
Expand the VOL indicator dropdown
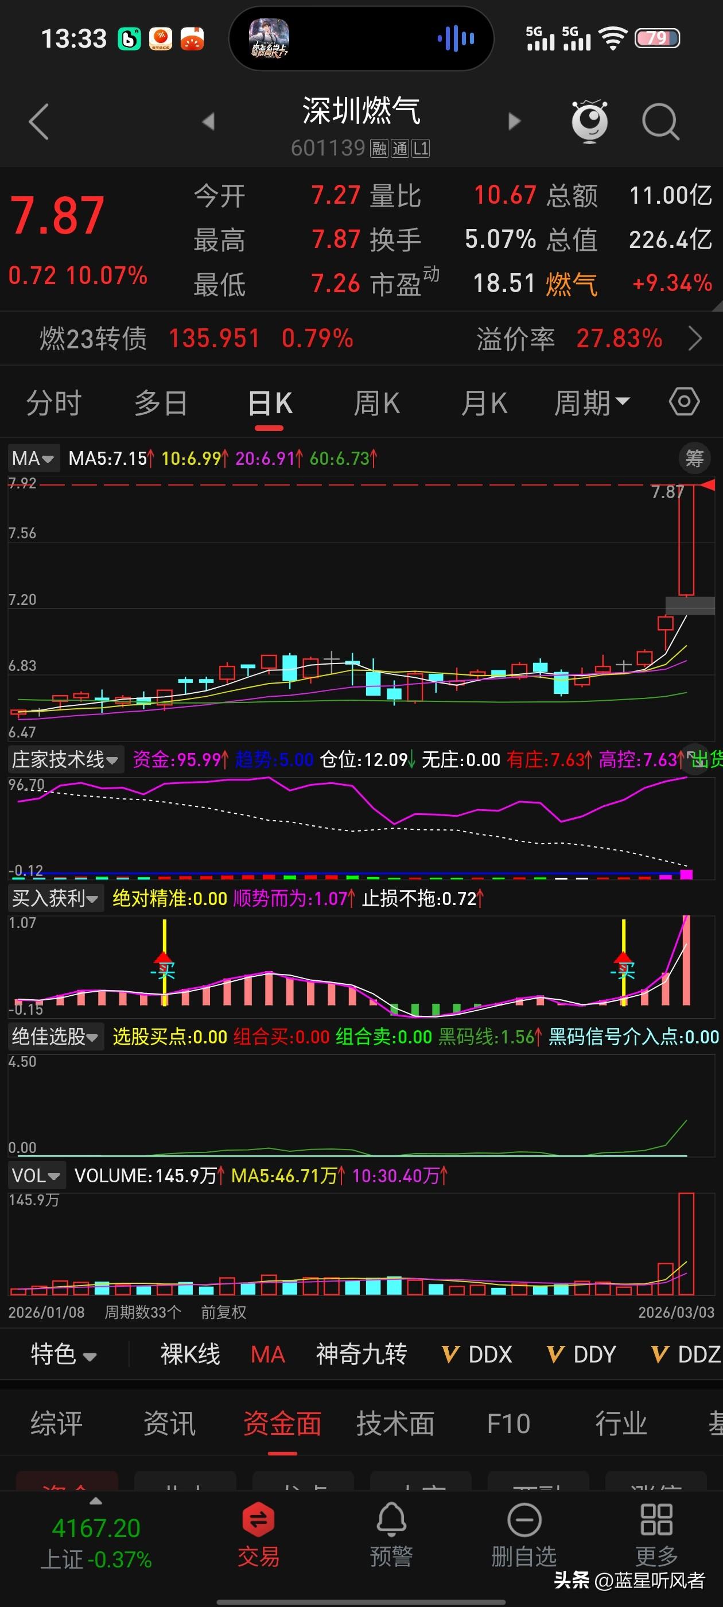click(36, 1176)
